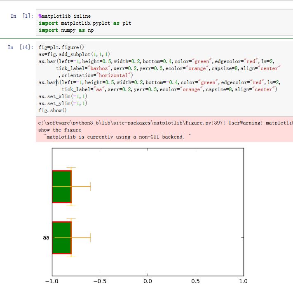Click the lower green bar labeled aa
The width and height of the screenshot is (293, 291).
tap(62, 238)
